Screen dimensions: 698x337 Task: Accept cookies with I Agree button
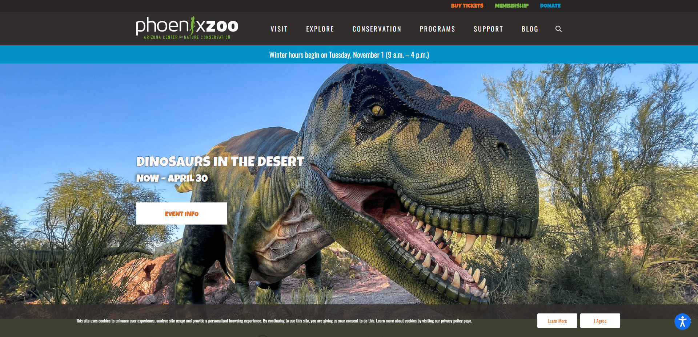pos(600,321)
